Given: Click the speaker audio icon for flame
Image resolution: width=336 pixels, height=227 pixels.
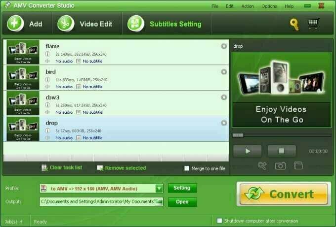Looking at the screenshot, I should 47,61.
